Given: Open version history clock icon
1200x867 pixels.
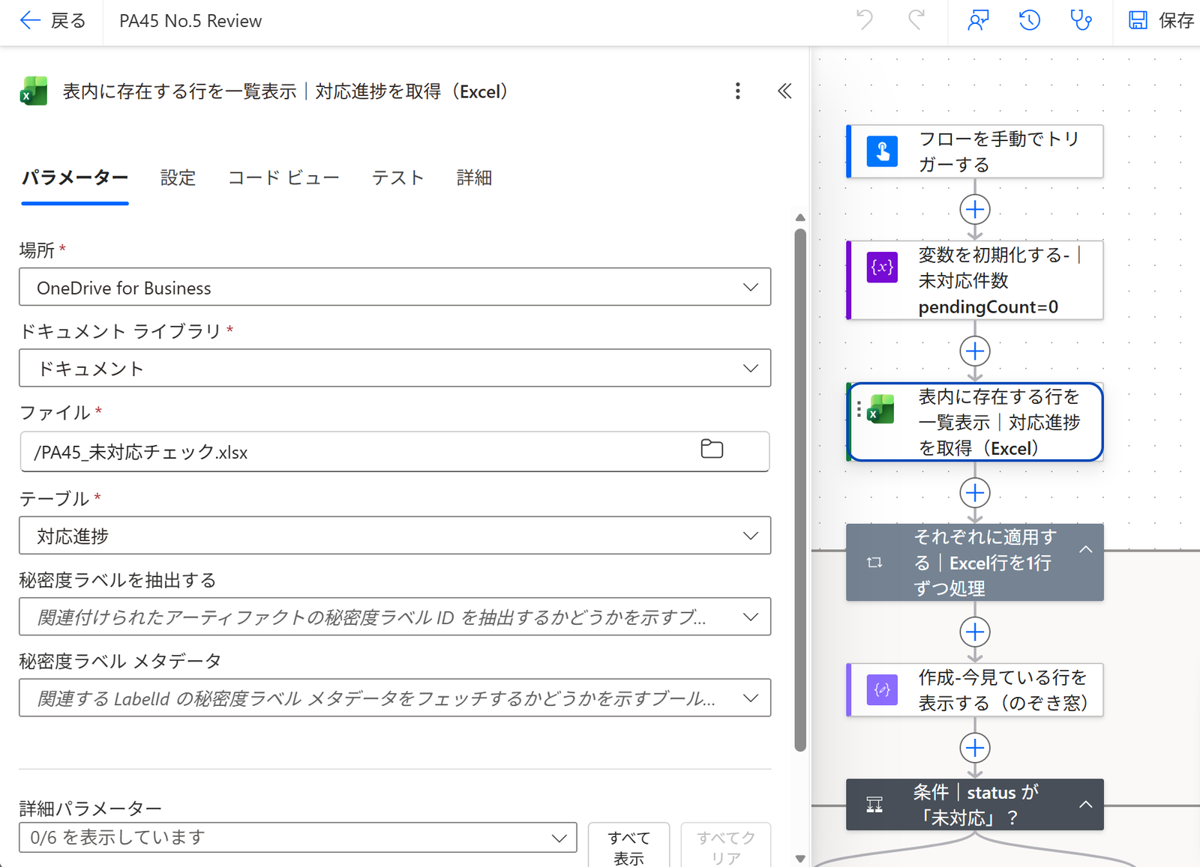Looking at the screenshot, I should [1030, 20].
